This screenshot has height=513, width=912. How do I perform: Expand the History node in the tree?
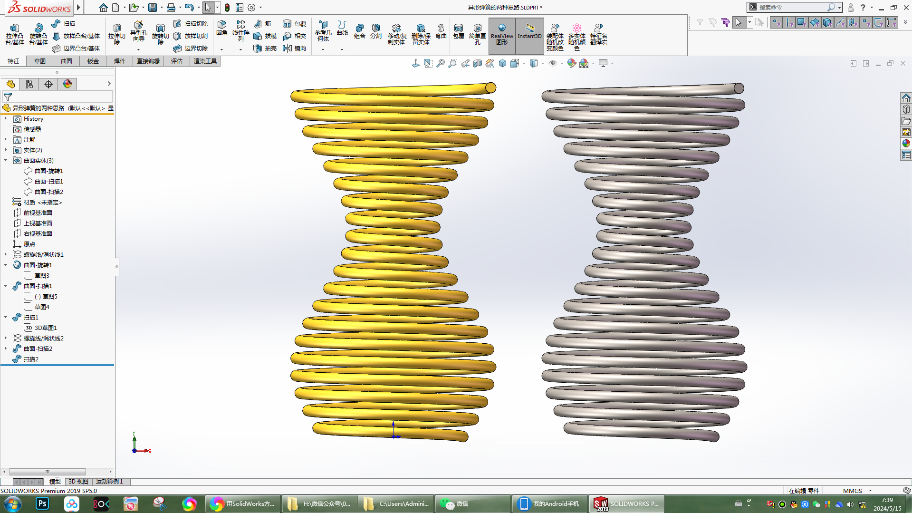point(6,118)
